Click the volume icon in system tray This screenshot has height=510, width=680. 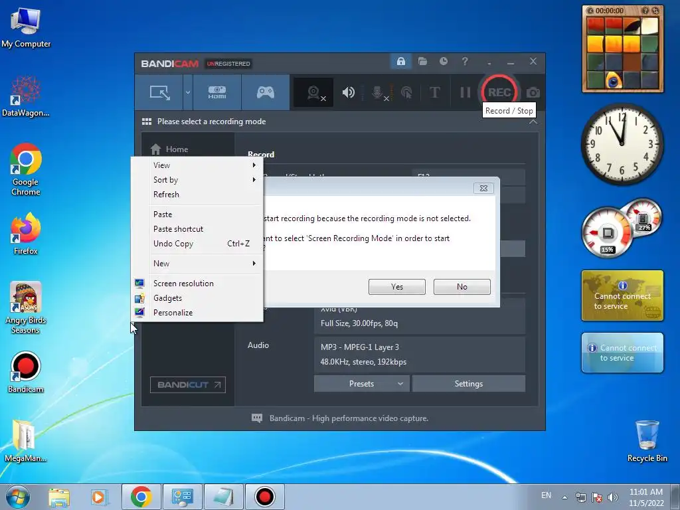click(613, 497)
